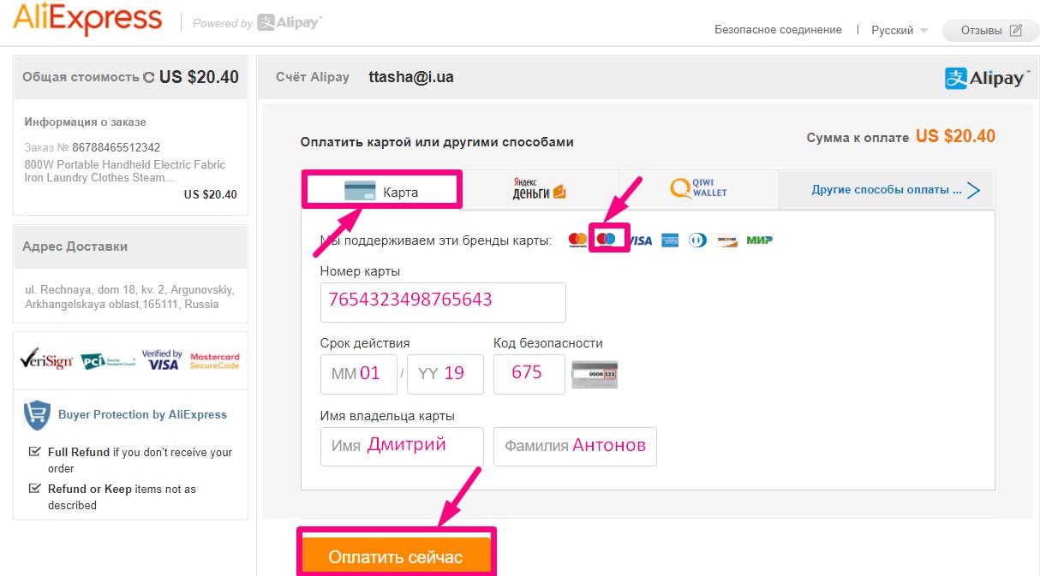Click the CVV card hint image
This screenshot has height=576, width=1040.
click(x=595, y=374)
